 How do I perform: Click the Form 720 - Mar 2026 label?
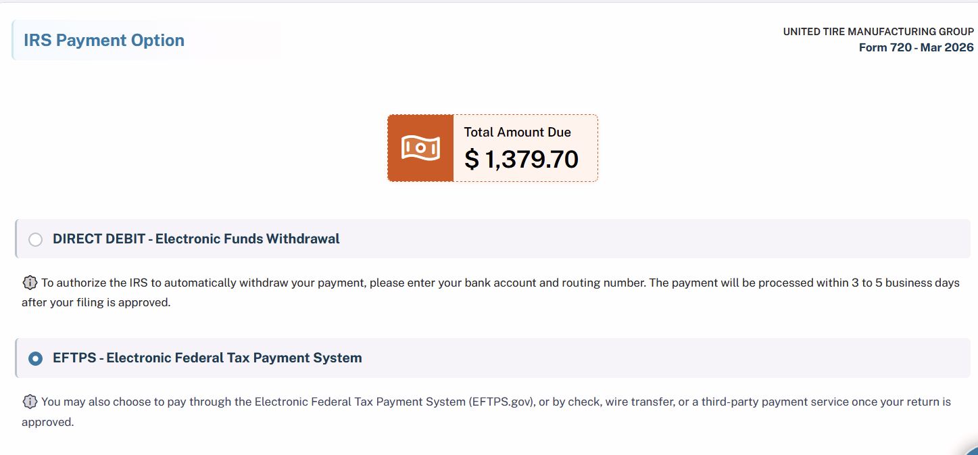(x=916, y=47)
